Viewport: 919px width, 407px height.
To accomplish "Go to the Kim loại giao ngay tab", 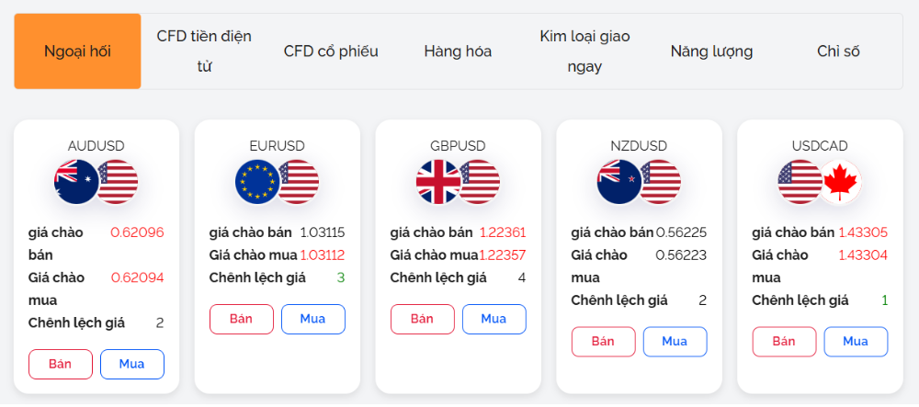I will tap(584, 51).
